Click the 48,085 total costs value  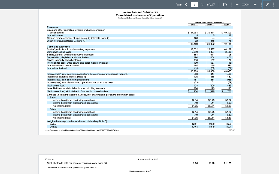(228, 71)
